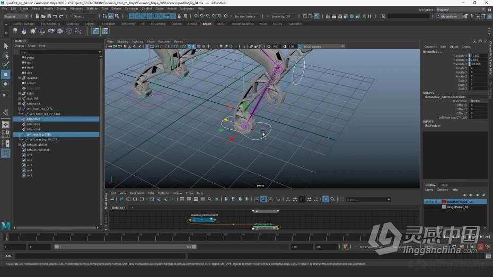Click the single-pane layout icon
The width and height of the screenshot is (493, 277).
point(6,124)
